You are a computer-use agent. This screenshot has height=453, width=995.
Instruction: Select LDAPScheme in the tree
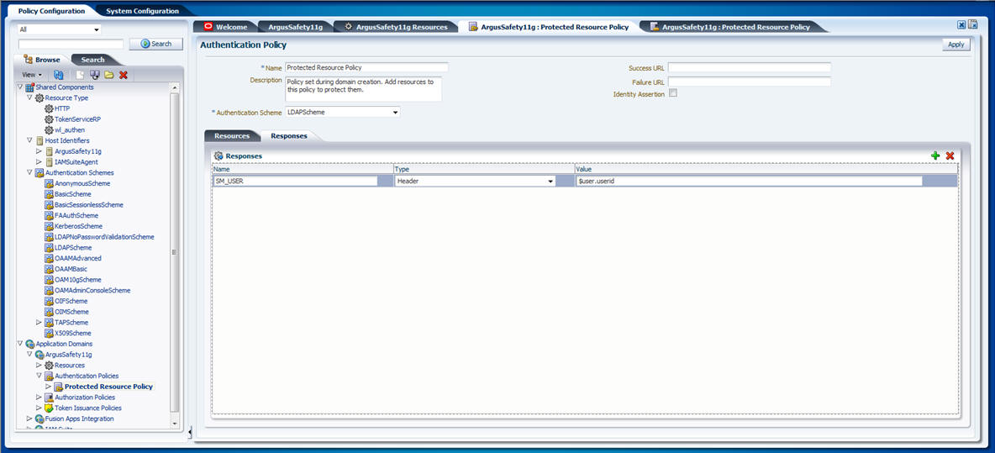(73, 247)
